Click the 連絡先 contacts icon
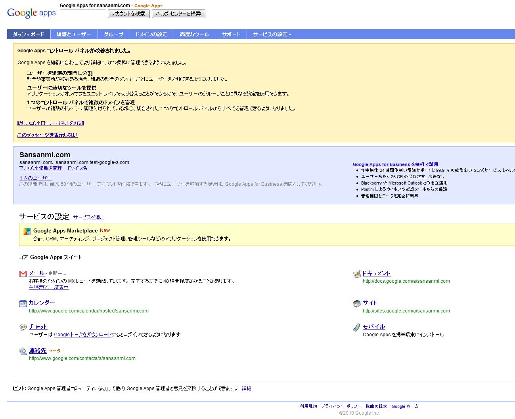Screen dimensions: 515x419 (23, 351)
